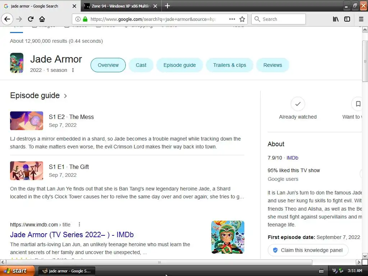Open Jade Armor (TV Series 2022– ) - IMDb result
This screenshot has width=368, height=276.
coord(72,234)
